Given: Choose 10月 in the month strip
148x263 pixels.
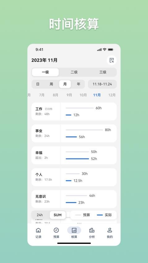Looking at the screenshot, I should pyautogui.click(x=83, y=95).
